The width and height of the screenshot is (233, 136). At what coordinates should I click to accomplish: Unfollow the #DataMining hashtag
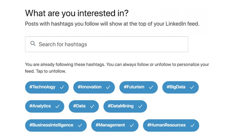125,106
